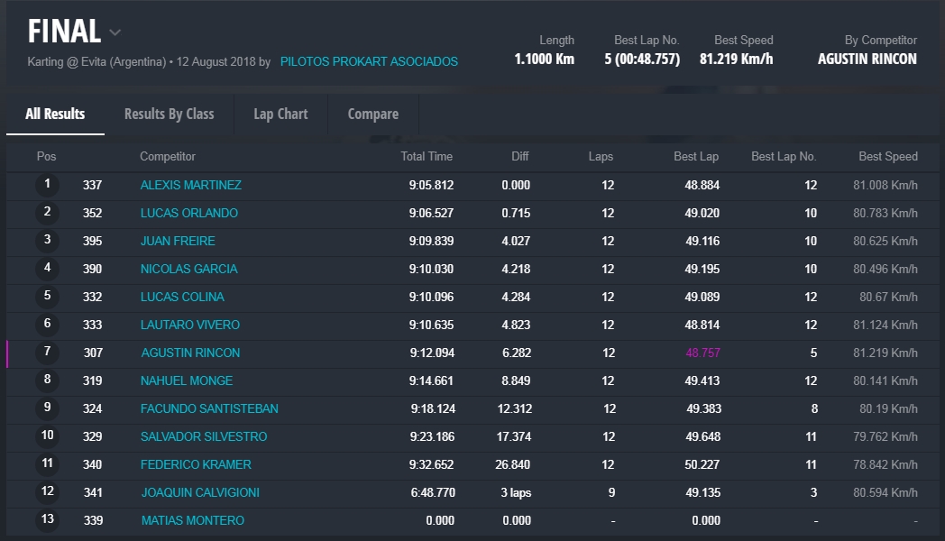Image resolution: width=945 pixels, height=541 pixels.
Task: Switch to the All Results tab
Action: (55, 115)
